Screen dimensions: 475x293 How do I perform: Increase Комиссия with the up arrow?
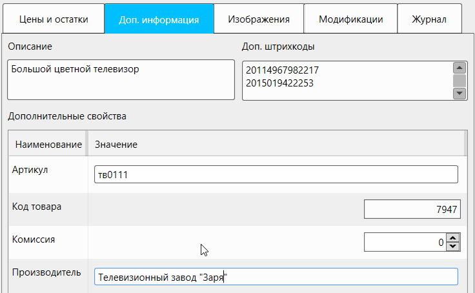pos(453,239)
